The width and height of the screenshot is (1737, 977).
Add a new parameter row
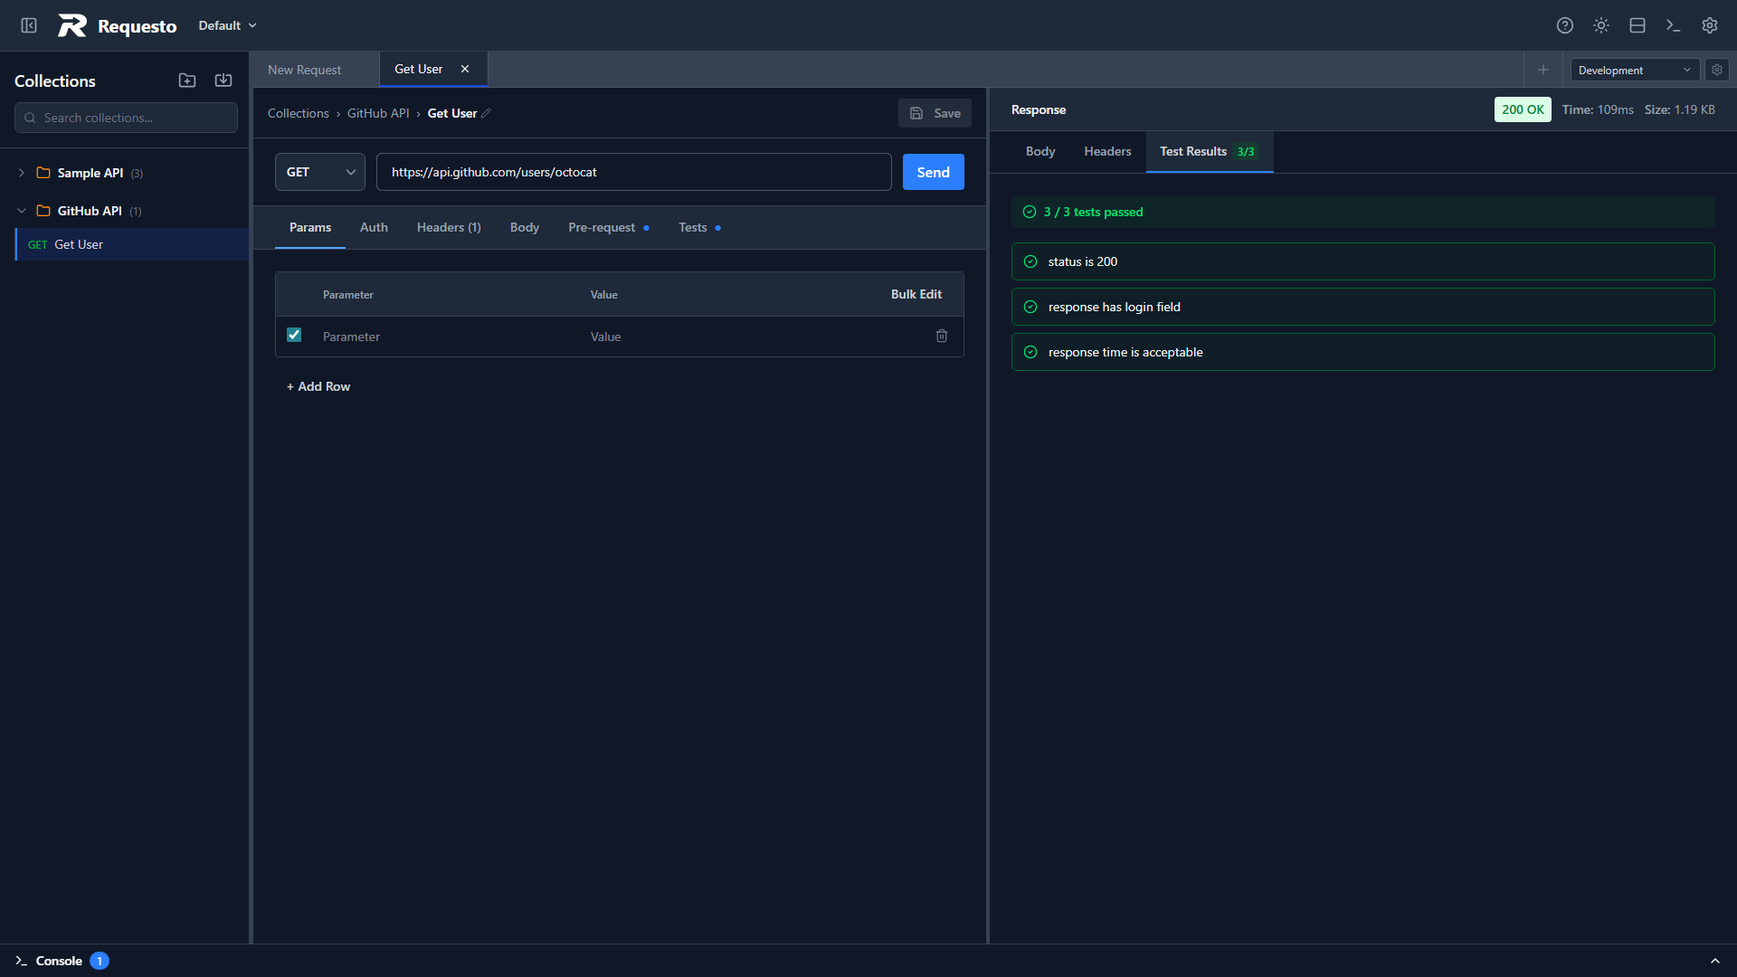click(x=318, y=386)
